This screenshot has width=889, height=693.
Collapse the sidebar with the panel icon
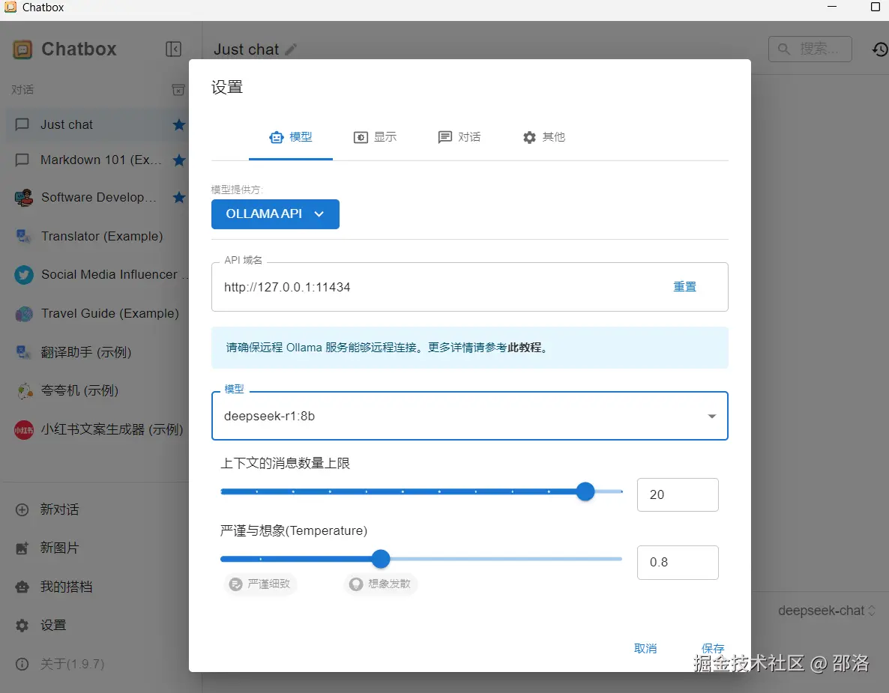tap(173, 49)
